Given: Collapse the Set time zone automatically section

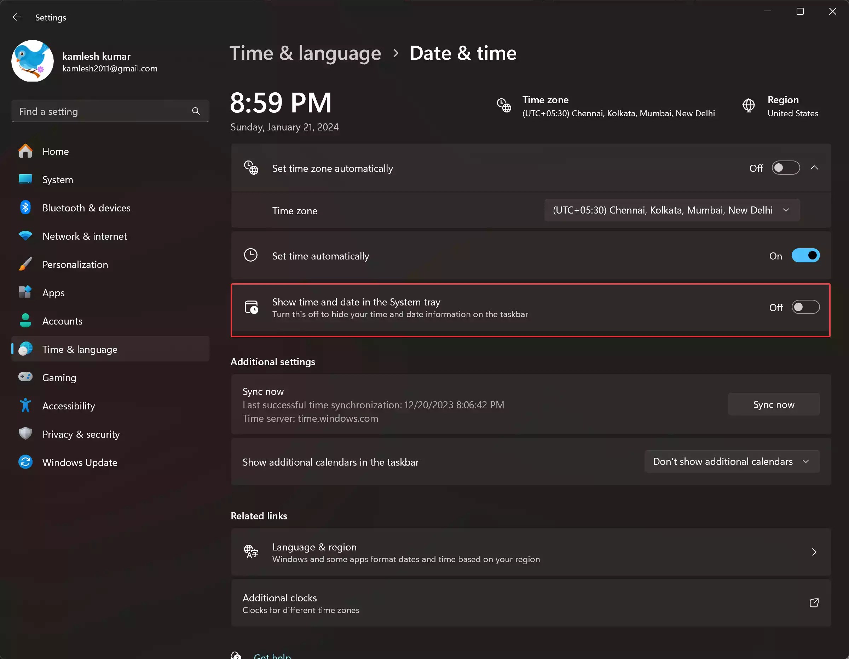Looking at the screenshot, I should (x=815, y=168).
